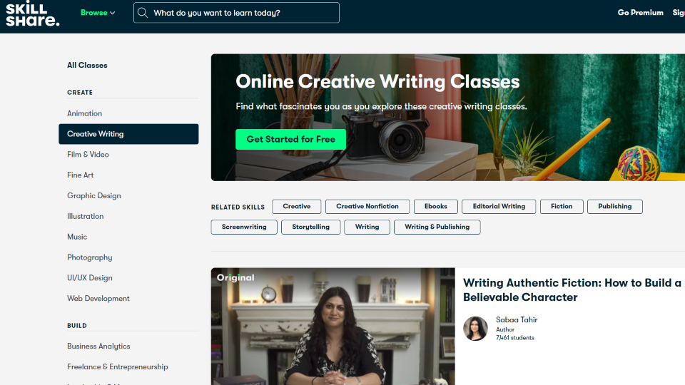Open Sabaa Tahir's profile avatar
Image resolution: width=685 pixels, height=385 pixels.
click(475, 328)
